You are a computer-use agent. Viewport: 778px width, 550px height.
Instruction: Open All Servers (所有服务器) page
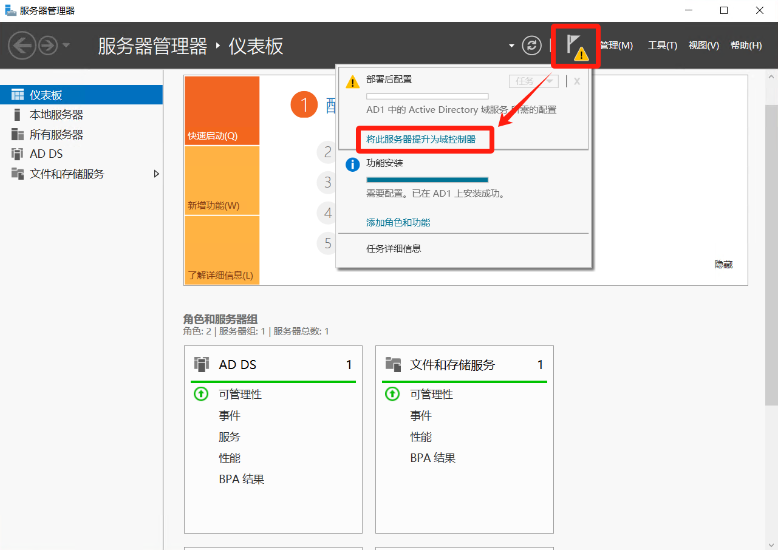[56, 135]
